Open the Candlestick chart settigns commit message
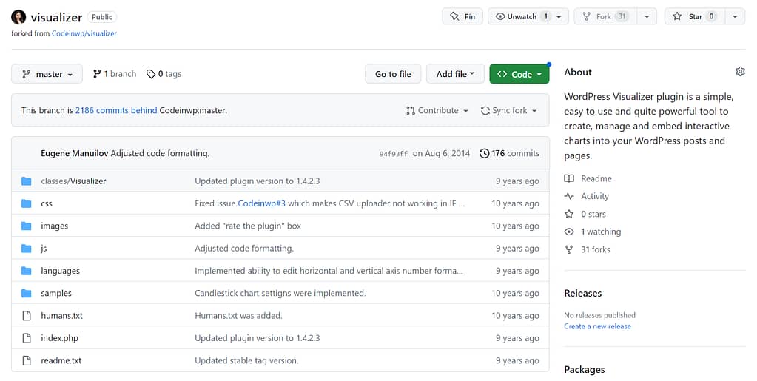This screenshot has height=381, width=757. tap(280, 293)
